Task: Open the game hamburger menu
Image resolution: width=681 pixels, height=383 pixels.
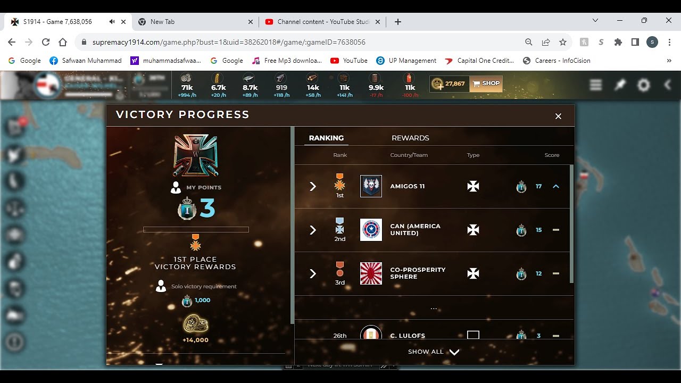Action: tap(596, 85)
